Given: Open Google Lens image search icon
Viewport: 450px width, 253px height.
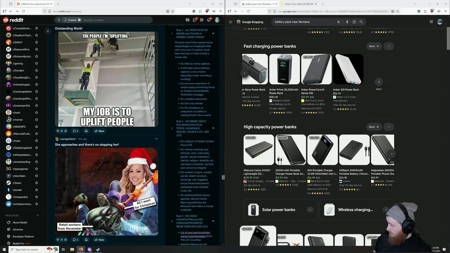Looking at the screenshot, I should (354, 22).
